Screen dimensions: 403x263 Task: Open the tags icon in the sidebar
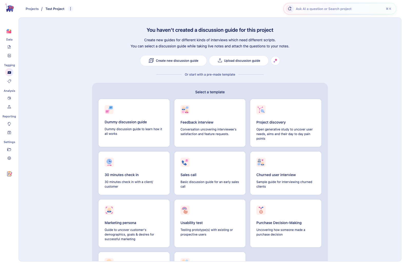[9, 81]
